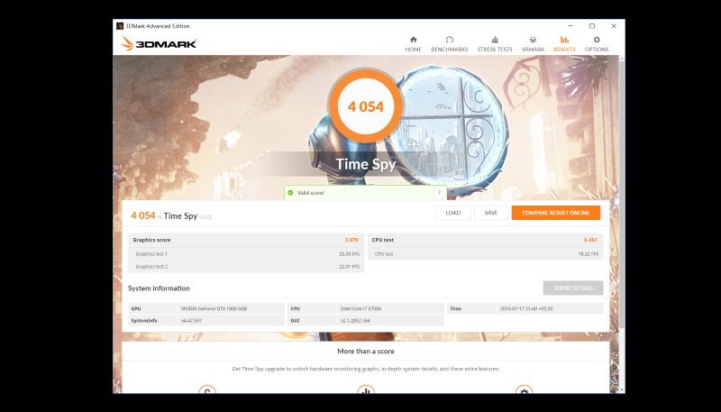Open the Stress Tests section
This screenshot has height=412, width=721.
click(494, 44)
